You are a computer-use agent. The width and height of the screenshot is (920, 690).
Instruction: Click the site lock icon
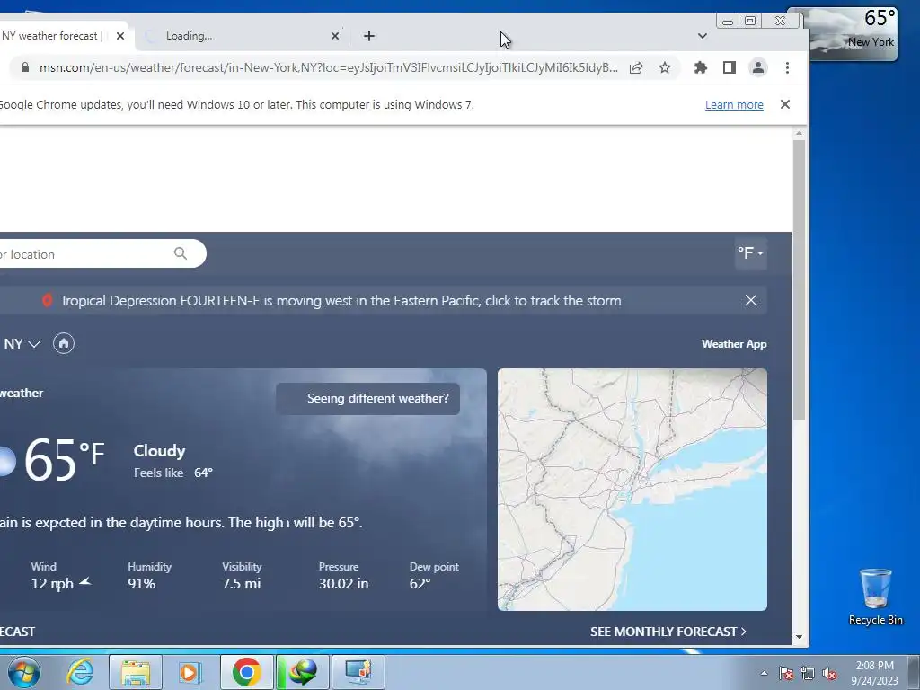point(24,67)
